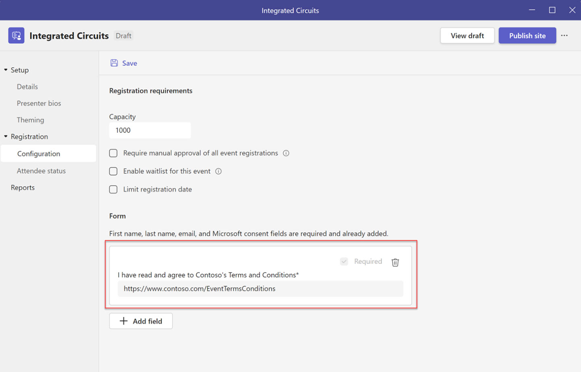The width and height of the screenshot is (581, 372).
Task: Click the plus icon in Add field
Action: (x=124, y=321)
